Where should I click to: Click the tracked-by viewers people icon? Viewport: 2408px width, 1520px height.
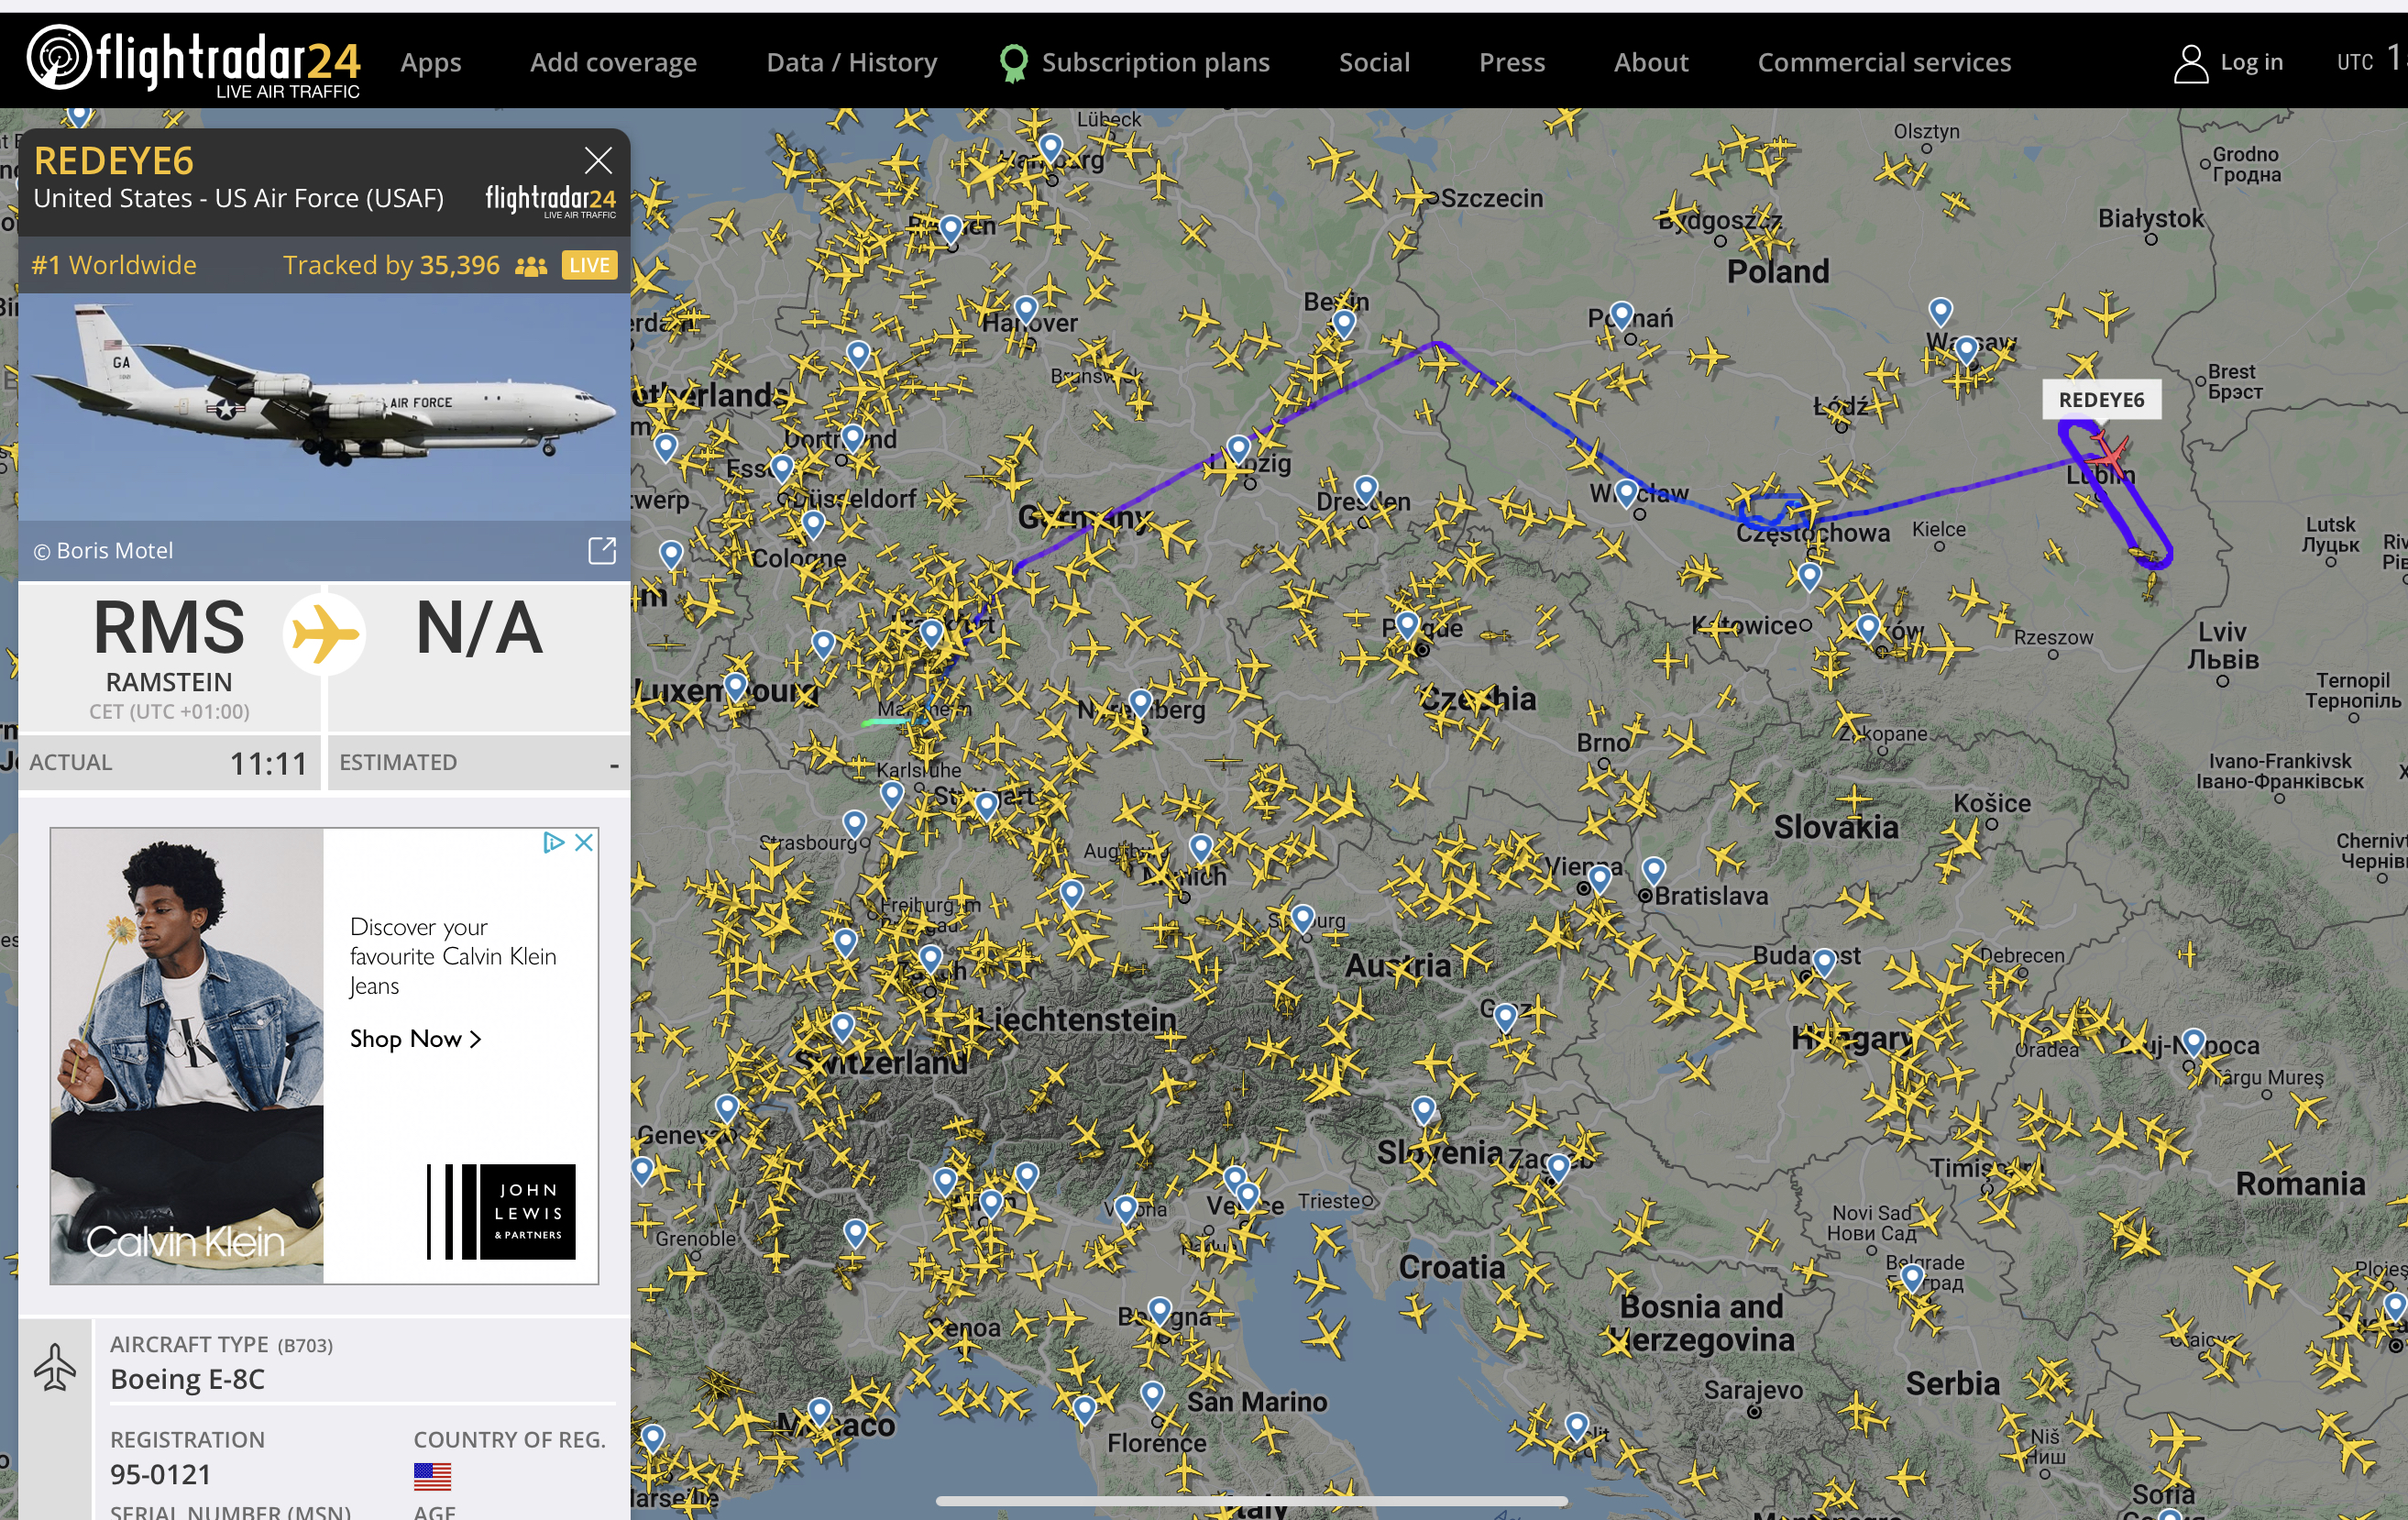(x=531, y=266)
